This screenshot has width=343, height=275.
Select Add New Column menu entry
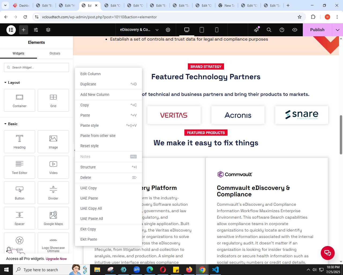pyautogui.click(x=109, y=95)
